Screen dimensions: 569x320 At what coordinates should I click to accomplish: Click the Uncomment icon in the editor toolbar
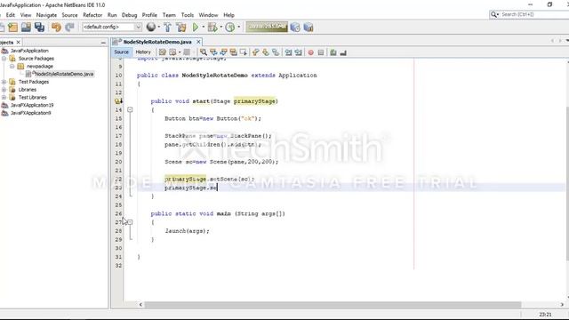click(343, 52)
